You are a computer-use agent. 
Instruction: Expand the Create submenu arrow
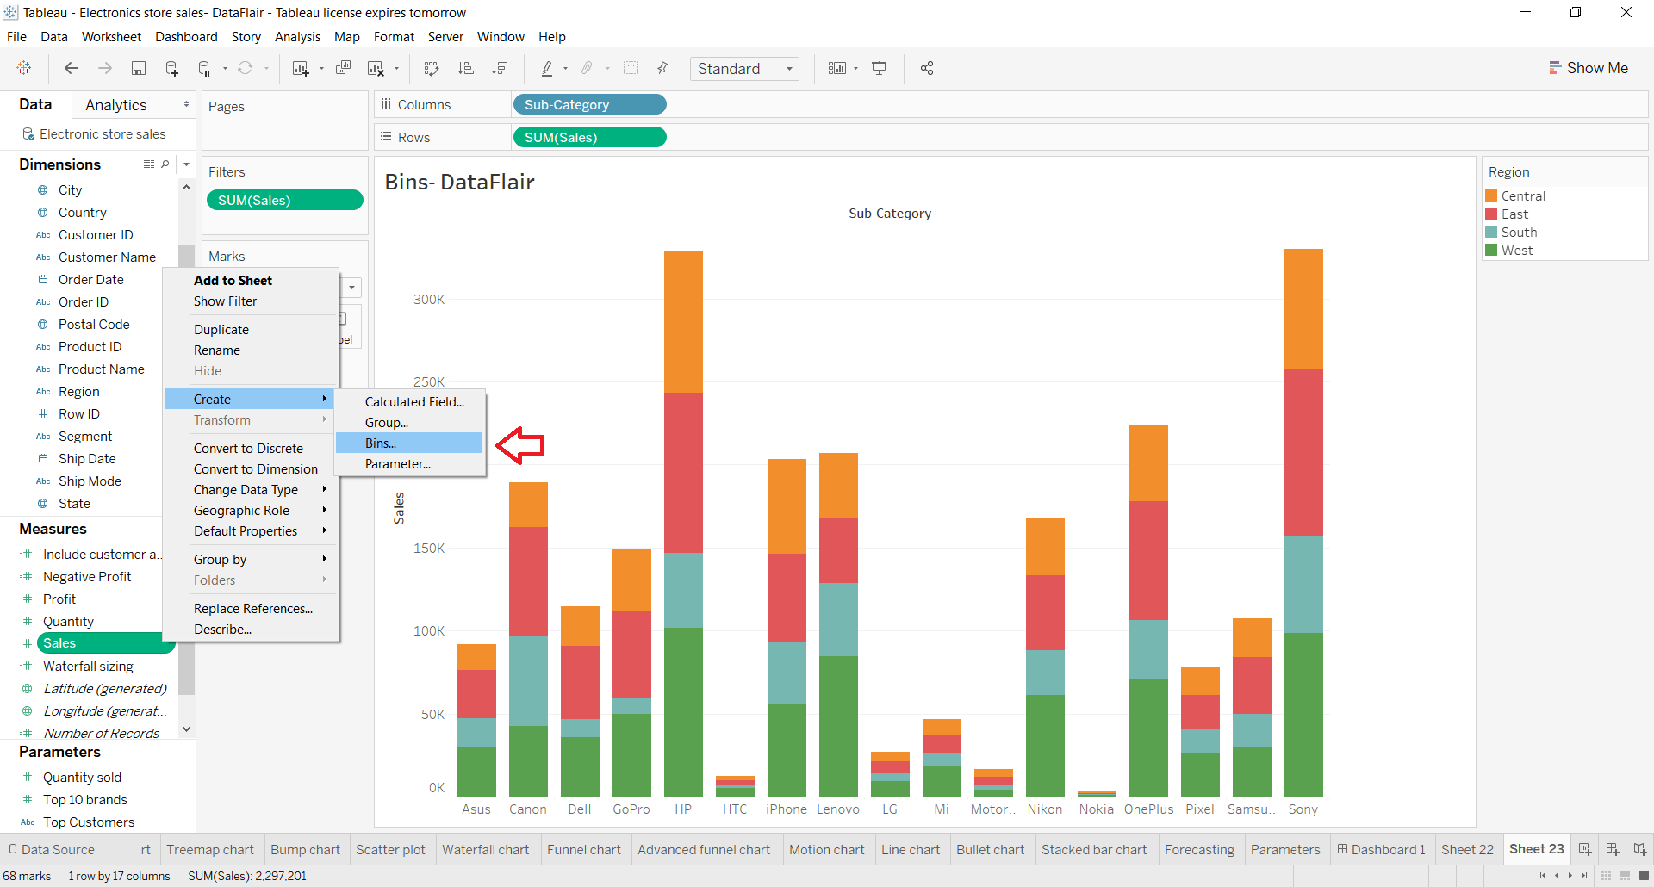point(325,399)
